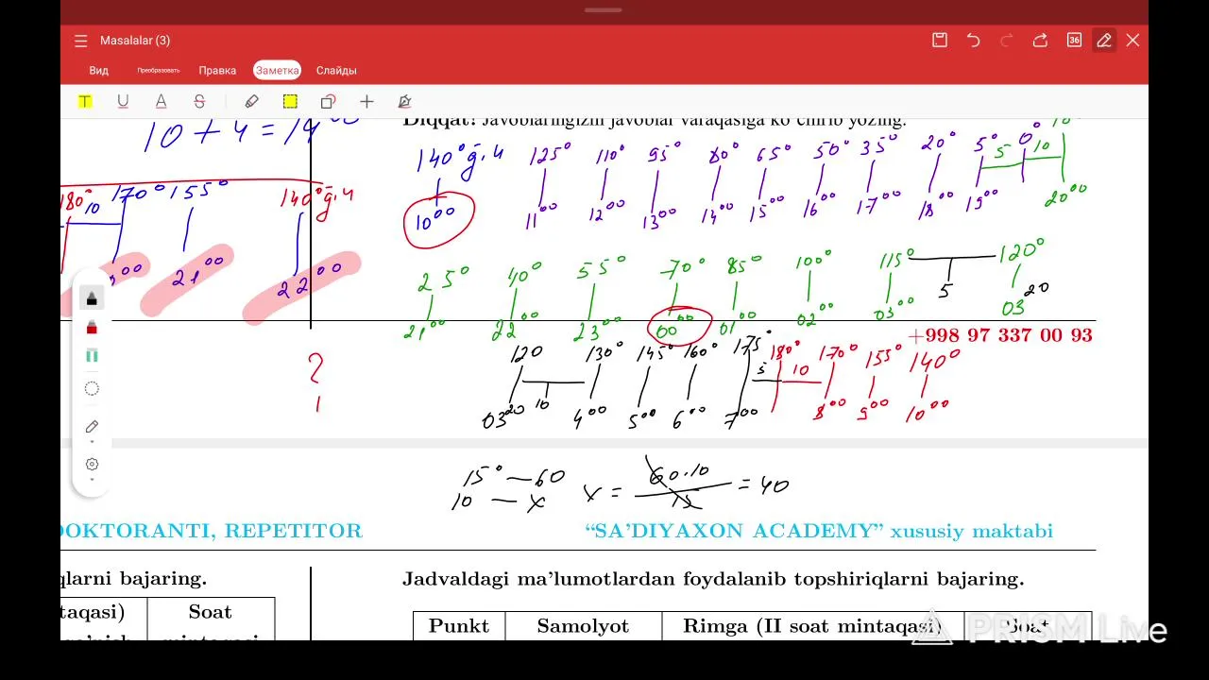The width and height of the screenshot is (1209, 680).
Task: Tap the drag handle at top center
Action: pos(603,9)
